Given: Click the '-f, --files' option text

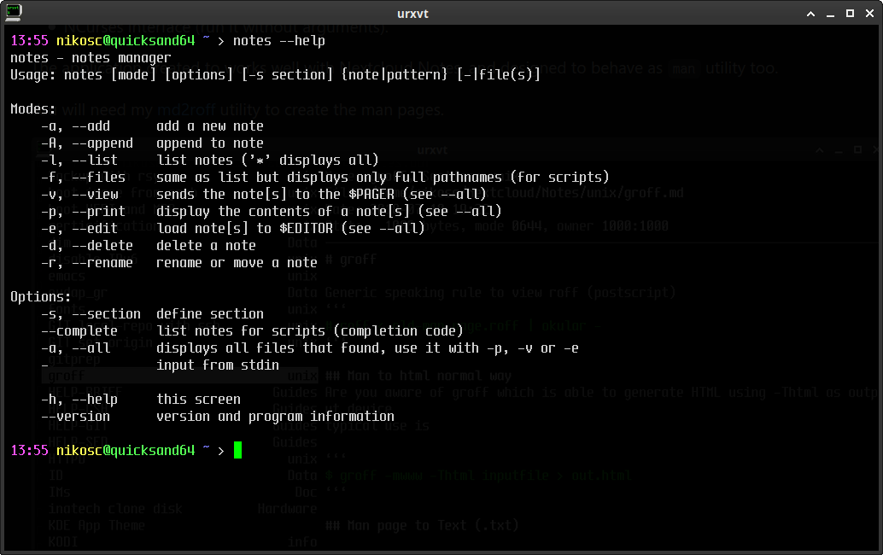Looking at the screenshot, I should pyautogui.click(x=84, y=178).
